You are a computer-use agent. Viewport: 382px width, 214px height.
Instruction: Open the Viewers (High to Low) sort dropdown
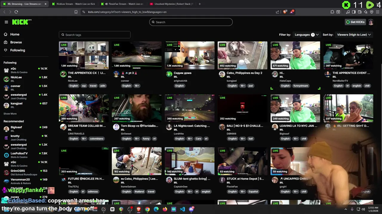coord(354,35)
